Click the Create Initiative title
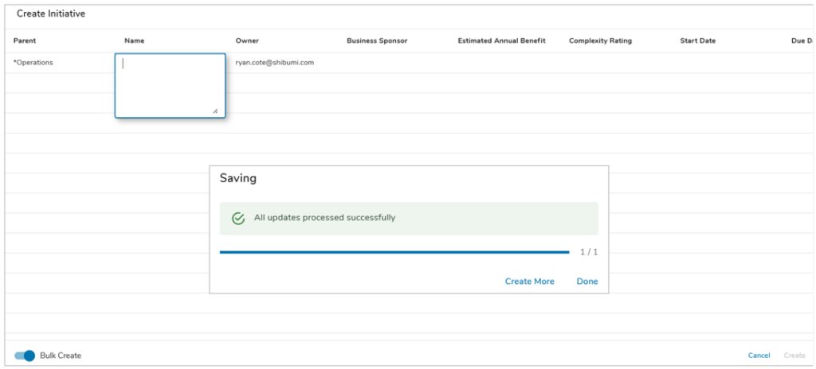The width and height of the screenshot is (816, 369). pos(51,14)
